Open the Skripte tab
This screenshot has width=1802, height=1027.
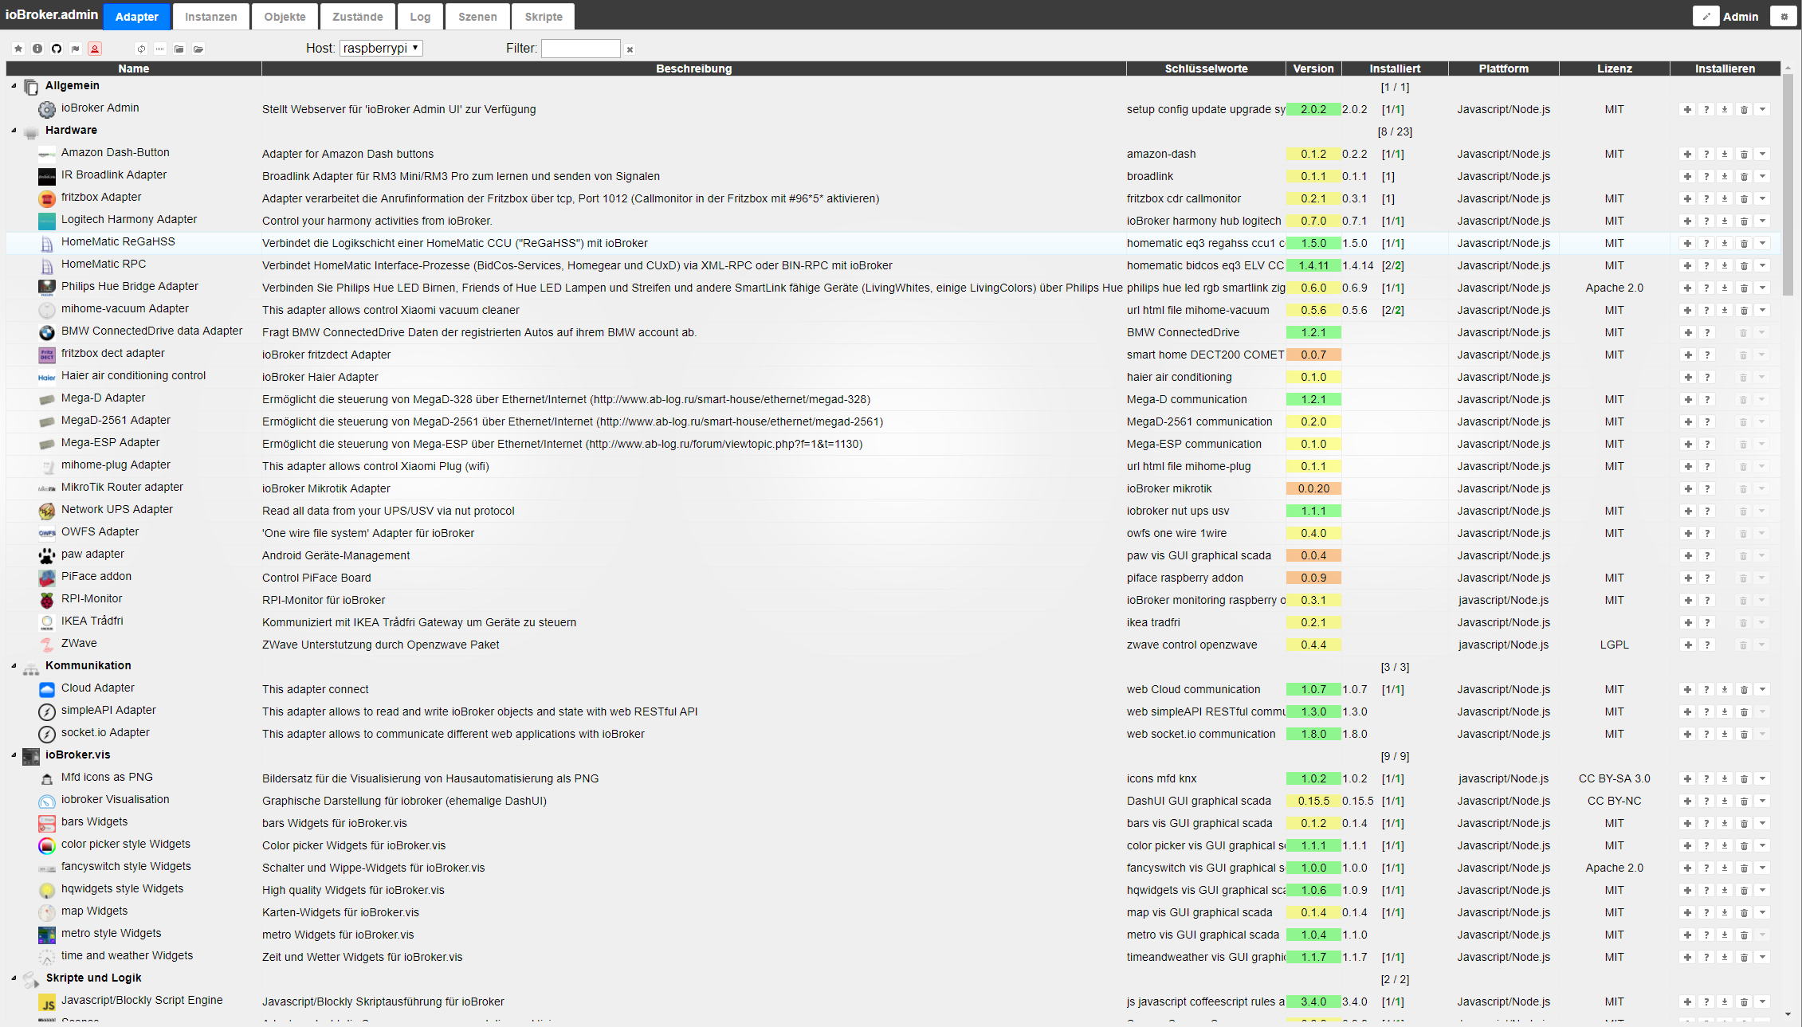click(x=543, y=17)
